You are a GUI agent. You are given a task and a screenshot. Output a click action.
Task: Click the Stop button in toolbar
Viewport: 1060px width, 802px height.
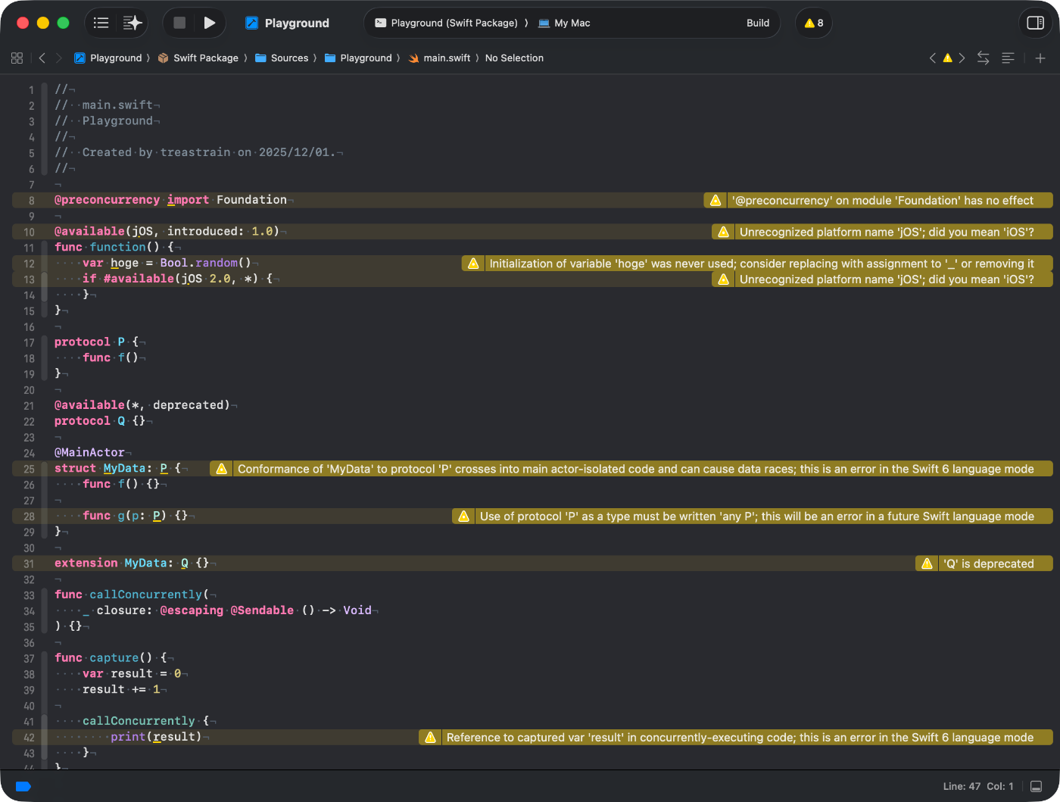[x=179, y=23]
